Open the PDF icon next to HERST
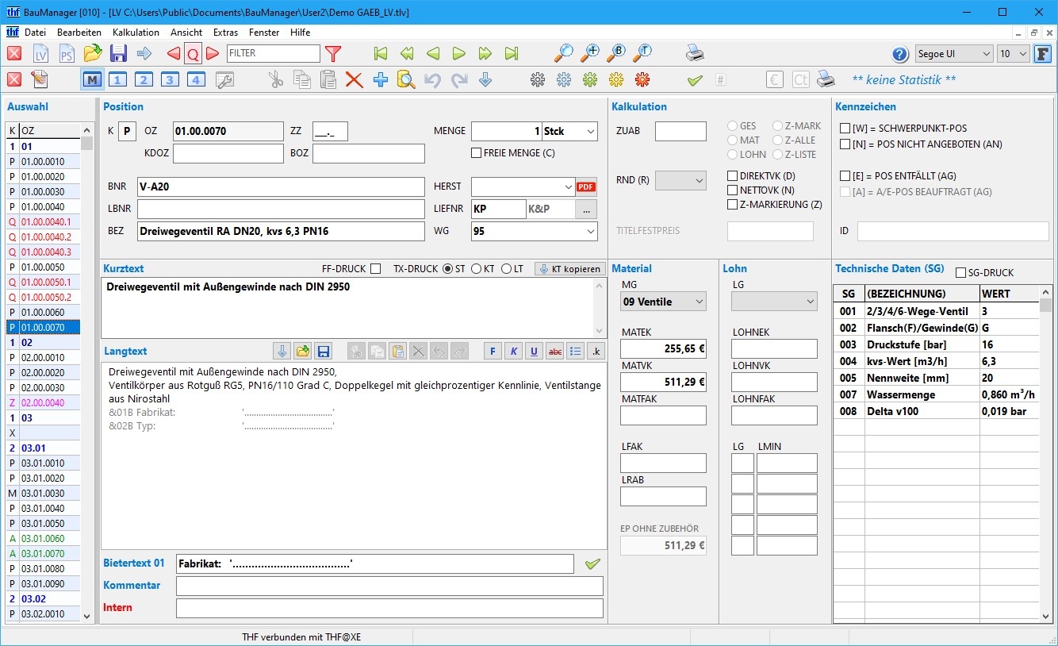This screenshot has height=646, width=1058. coord(586,186)
